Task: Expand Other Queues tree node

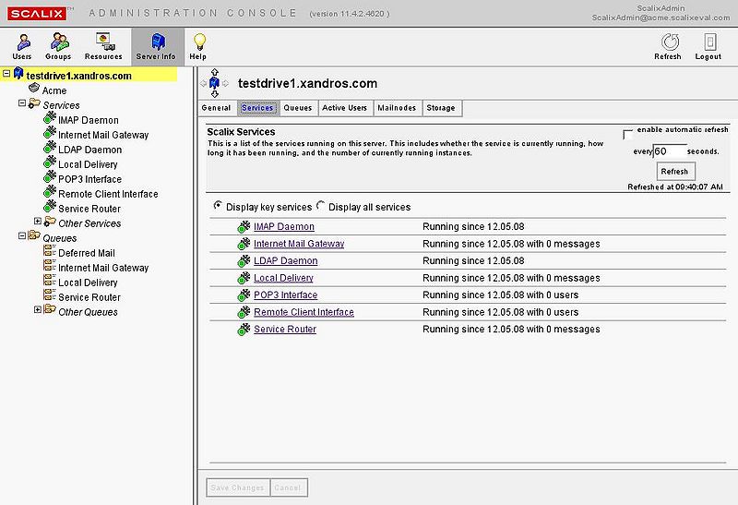Action: 38,311
